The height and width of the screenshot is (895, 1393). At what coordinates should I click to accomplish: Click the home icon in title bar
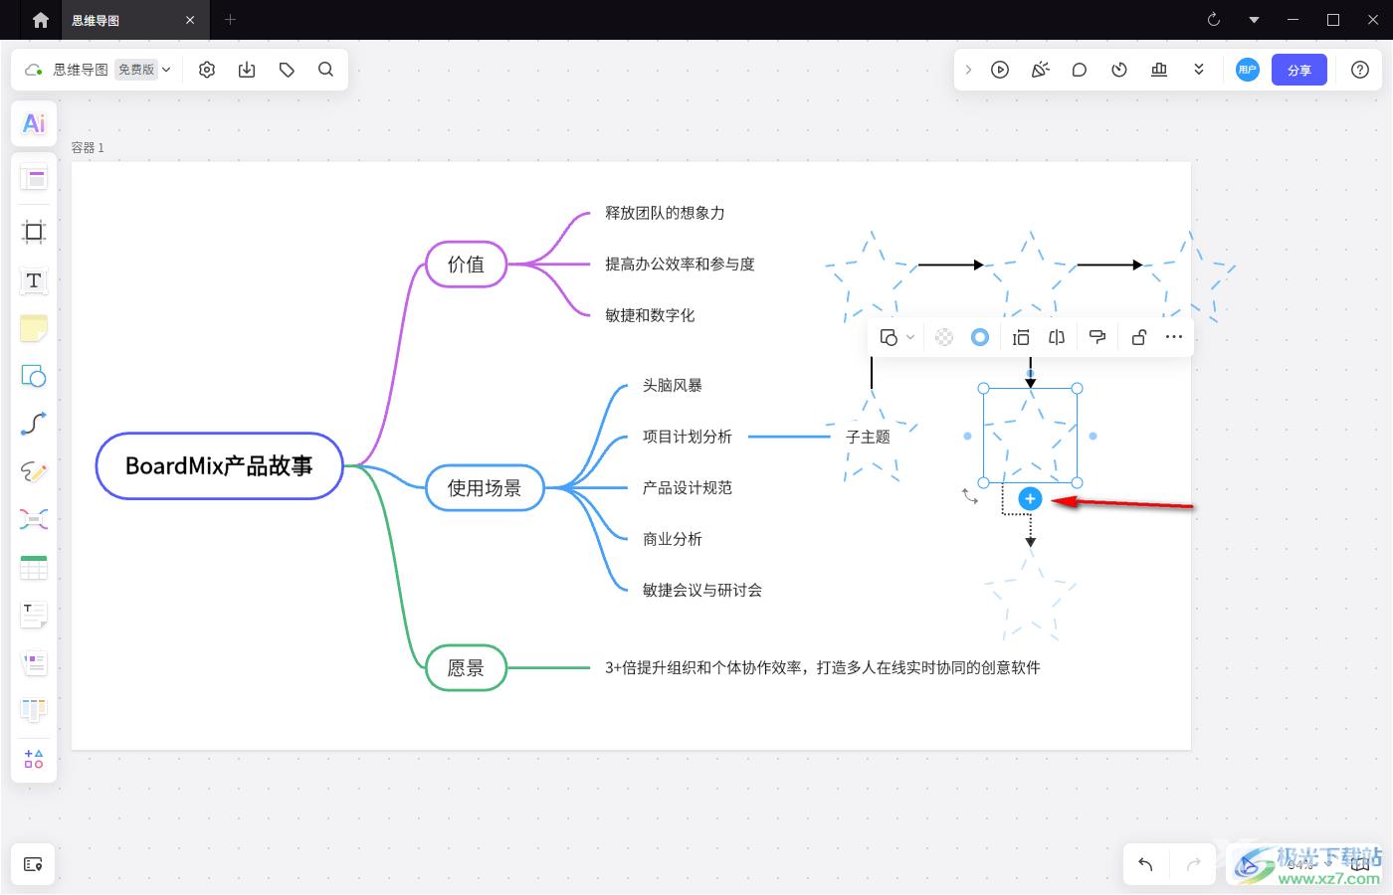pos(41,20)
